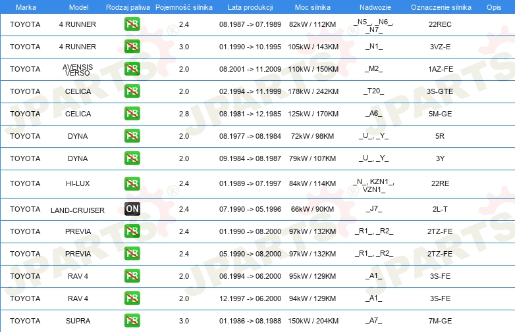The width and height of the screenshot is (515, 332).
Task: Click engine capacity 3.0 in the SUPRA row
Action: tap(184, 321)
